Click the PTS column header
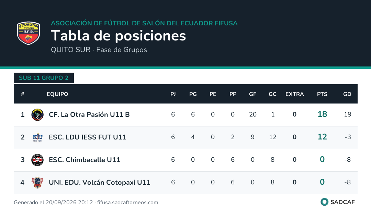The width and height of the screenshot is (371, 220). tap(322, 94)
